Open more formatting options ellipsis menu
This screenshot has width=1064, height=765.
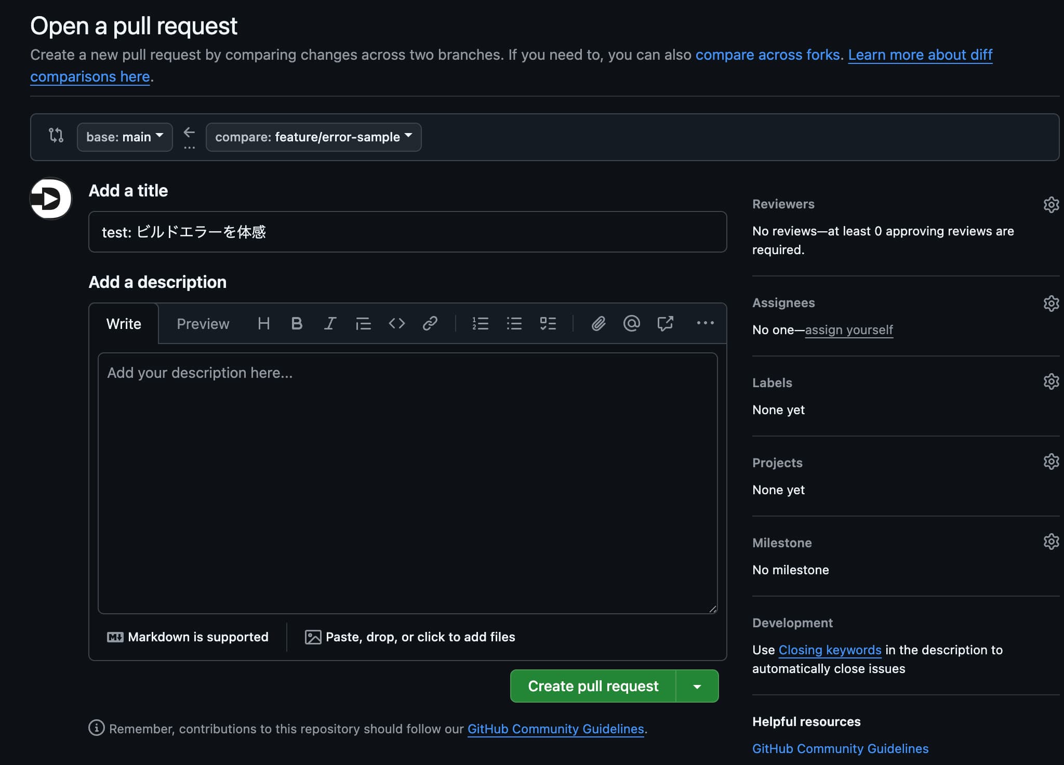point(705,323)
